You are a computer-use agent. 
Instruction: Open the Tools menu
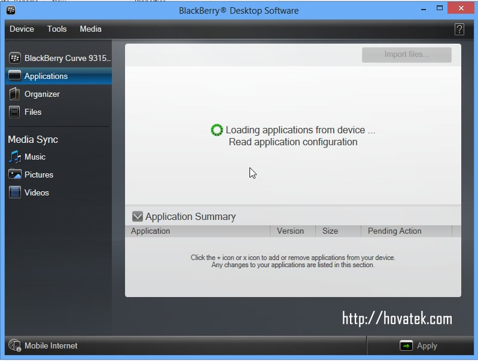(x=57, y=29)
